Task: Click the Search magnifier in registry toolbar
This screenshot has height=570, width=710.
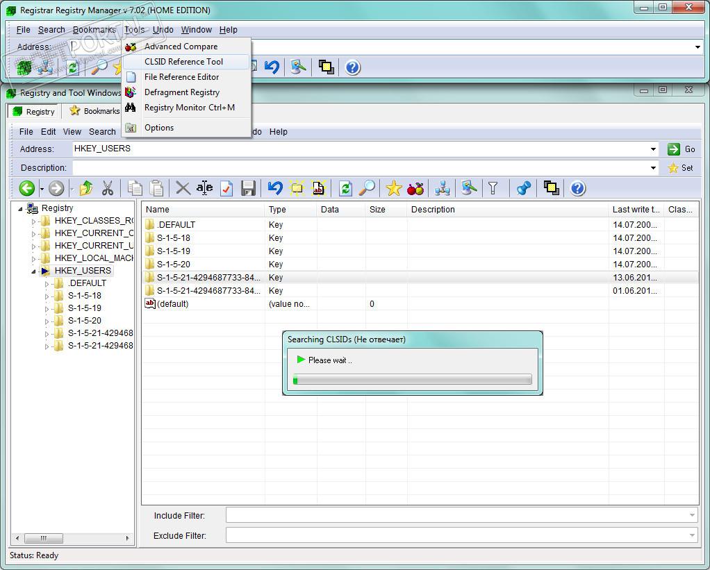Action: pyautogui.click(x=367, y=188)
